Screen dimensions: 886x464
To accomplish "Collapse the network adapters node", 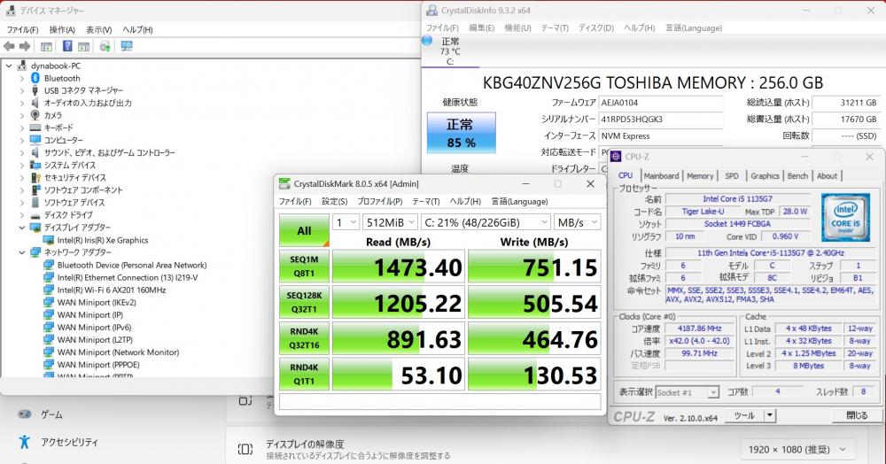I will pyautogui.click(x=21, y=252).
